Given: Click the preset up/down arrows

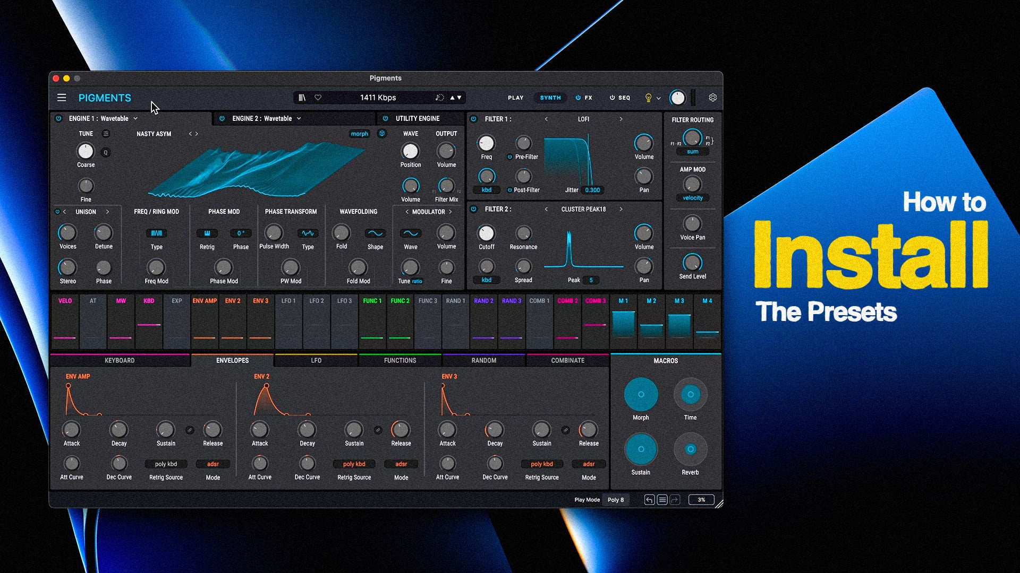Looking at the screenshot, I should pos(456,98).
